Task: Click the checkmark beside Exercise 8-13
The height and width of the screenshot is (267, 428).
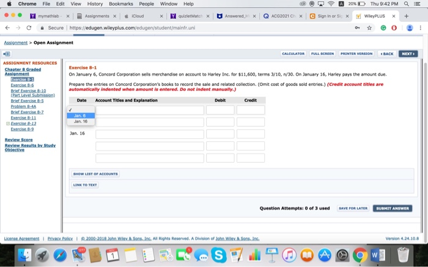Action: click(7, 124)
